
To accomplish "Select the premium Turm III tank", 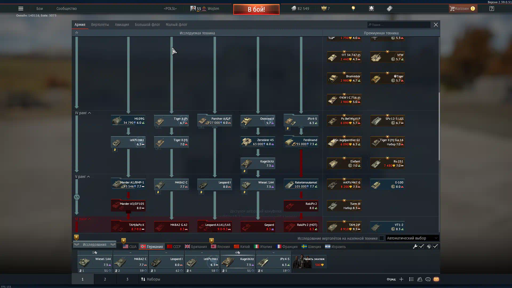I will pyautogui.click(x=344, y=206).
